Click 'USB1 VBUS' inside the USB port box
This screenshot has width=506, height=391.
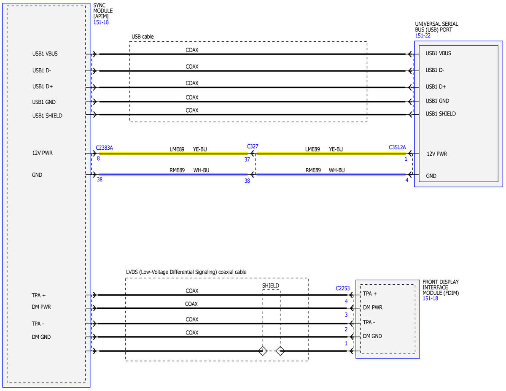pos(438,54)
